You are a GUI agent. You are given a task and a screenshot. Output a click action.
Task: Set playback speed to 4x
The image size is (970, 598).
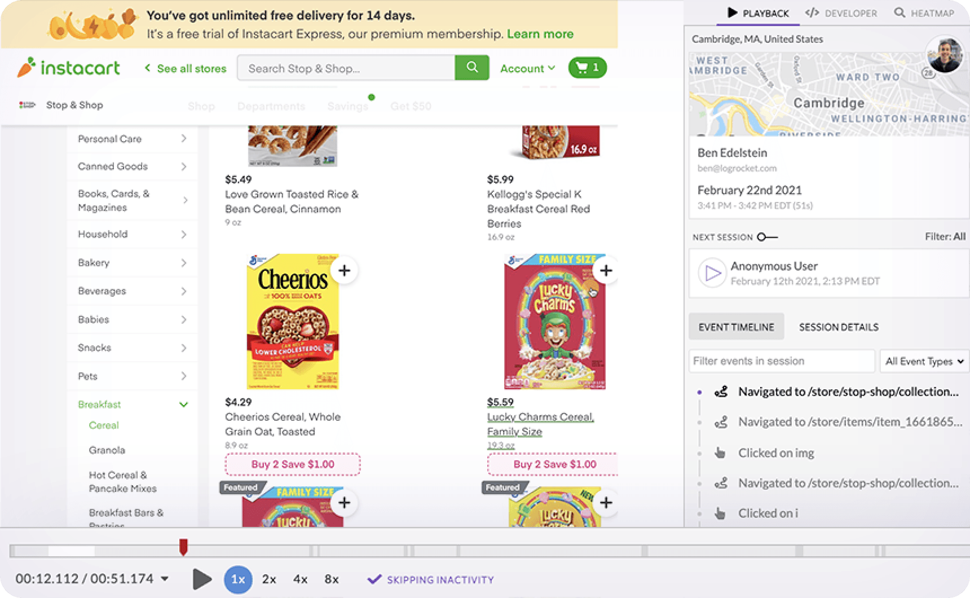tap(300, 579)
